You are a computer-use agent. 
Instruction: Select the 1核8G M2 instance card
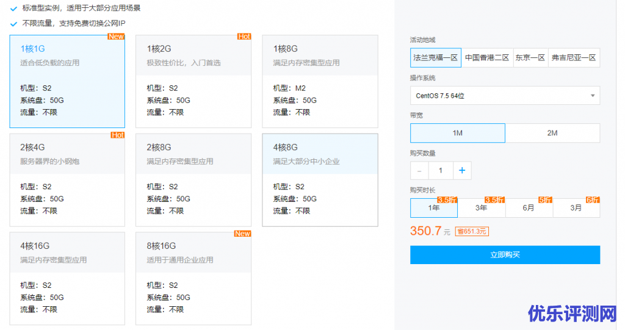pyautogui.click(x=320, y=81)
